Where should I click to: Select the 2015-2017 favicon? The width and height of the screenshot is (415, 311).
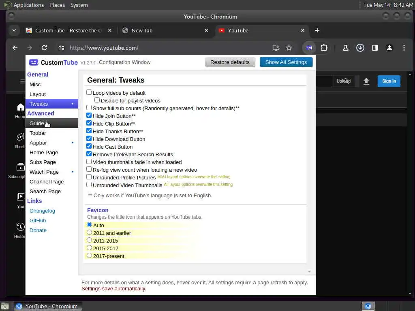[90, 248]
